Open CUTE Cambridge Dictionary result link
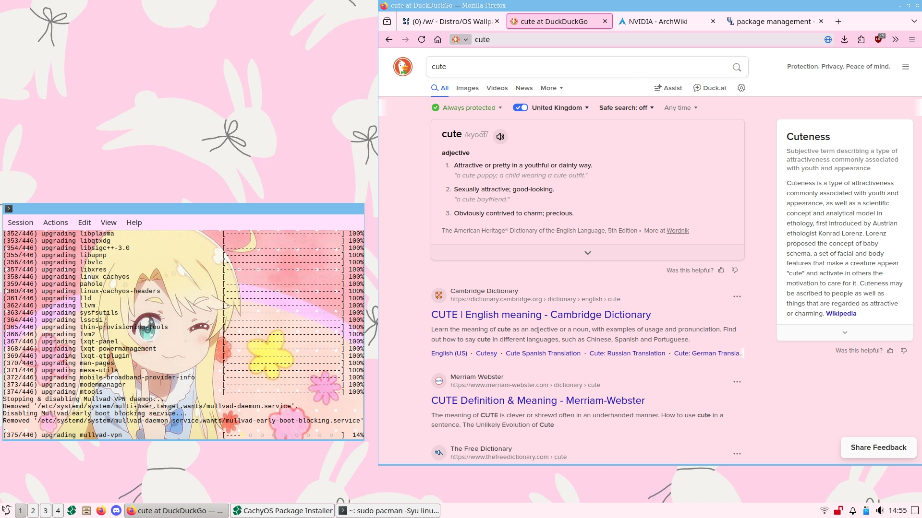The width and height of the screenshot is (922, 518). pyautogui.click(x=541, y=315)
